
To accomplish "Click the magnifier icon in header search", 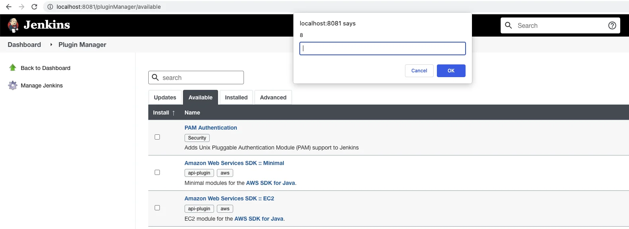I will point(509,25).
